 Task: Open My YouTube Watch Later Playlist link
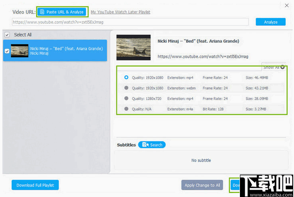click(x=121, y=12)
